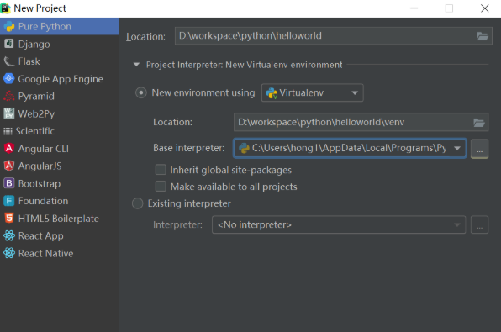Collapse the Project Interpreter section
The image size is (501, 332).
(136, 65)
